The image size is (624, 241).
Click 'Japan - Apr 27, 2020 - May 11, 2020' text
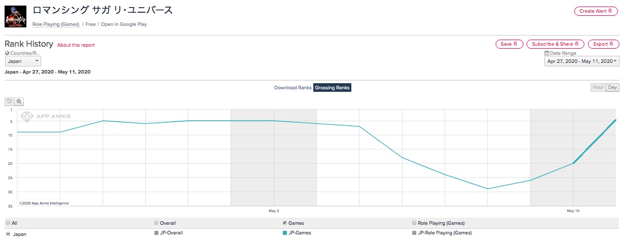pos(47,72)
